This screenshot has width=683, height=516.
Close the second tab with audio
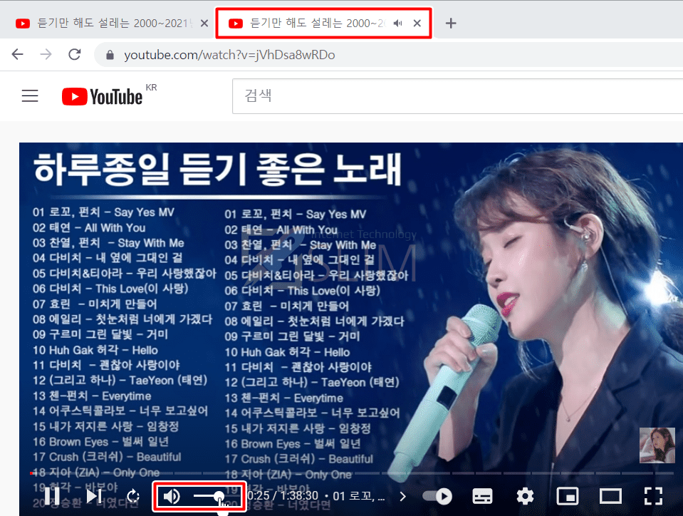coord(417,23)
